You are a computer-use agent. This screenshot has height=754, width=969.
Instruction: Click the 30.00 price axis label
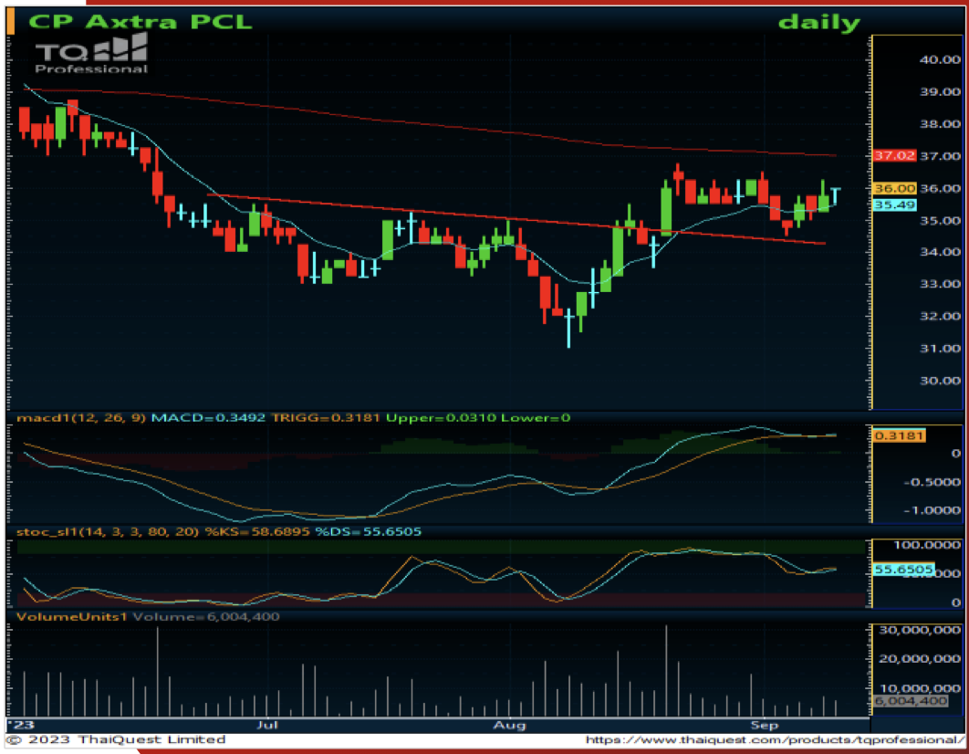coord(940,381)
